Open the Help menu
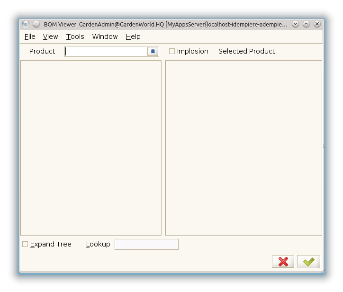Image resolution: width=343 pixels, height=292 pixels. [133, 36]
